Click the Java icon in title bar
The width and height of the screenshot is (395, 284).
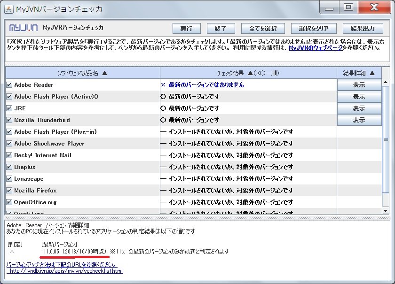(x=9, y=9)
